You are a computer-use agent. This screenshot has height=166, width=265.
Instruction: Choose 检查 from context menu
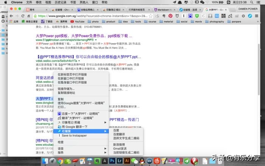point(81,142)
